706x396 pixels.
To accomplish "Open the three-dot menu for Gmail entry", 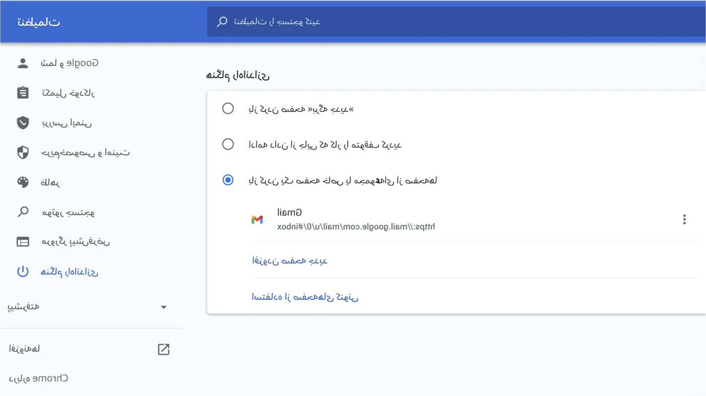I will click(684, 220).
